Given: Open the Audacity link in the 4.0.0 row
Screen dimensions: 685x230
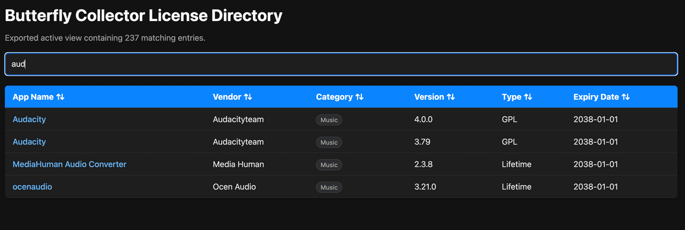Looking at the screenshot, I should 29,120.
